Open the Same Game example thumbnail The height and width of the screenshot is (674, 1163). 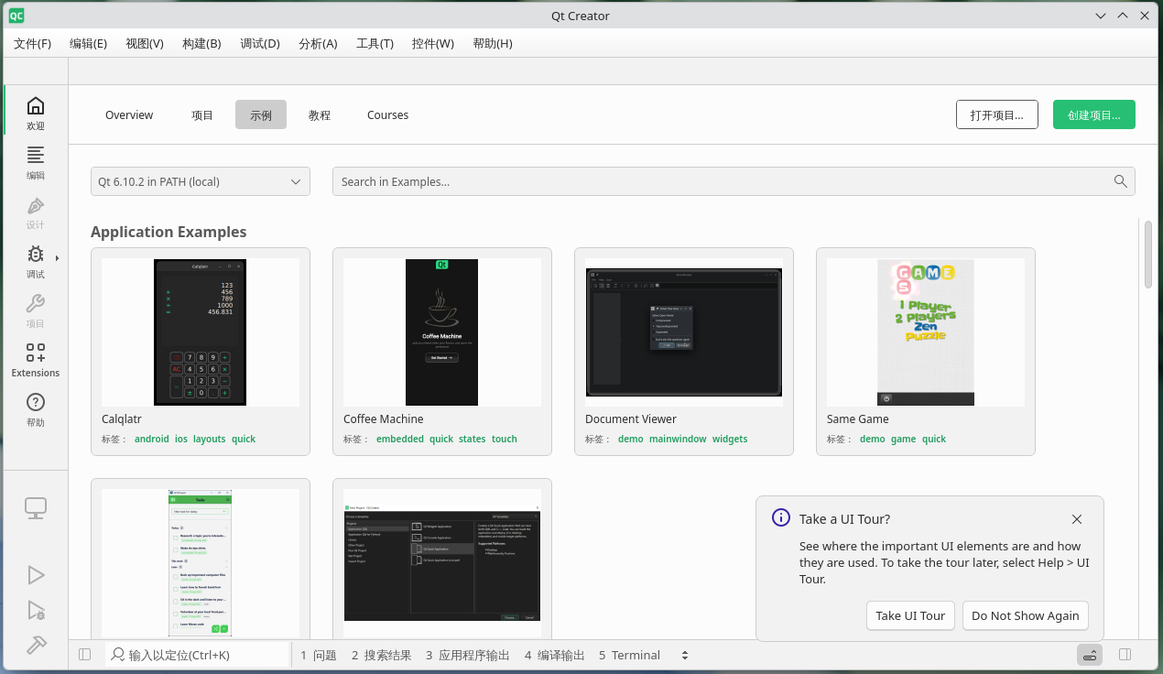[926, 332]
